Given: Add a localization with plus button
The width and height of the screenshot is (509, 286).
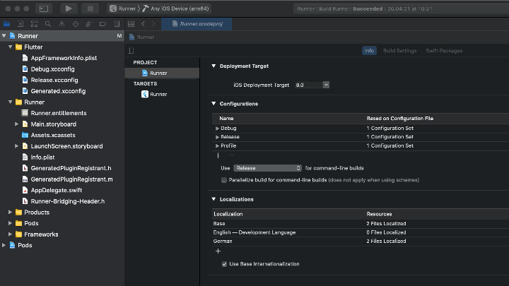Looking at the screenshot, I should (x=218, y=251).
